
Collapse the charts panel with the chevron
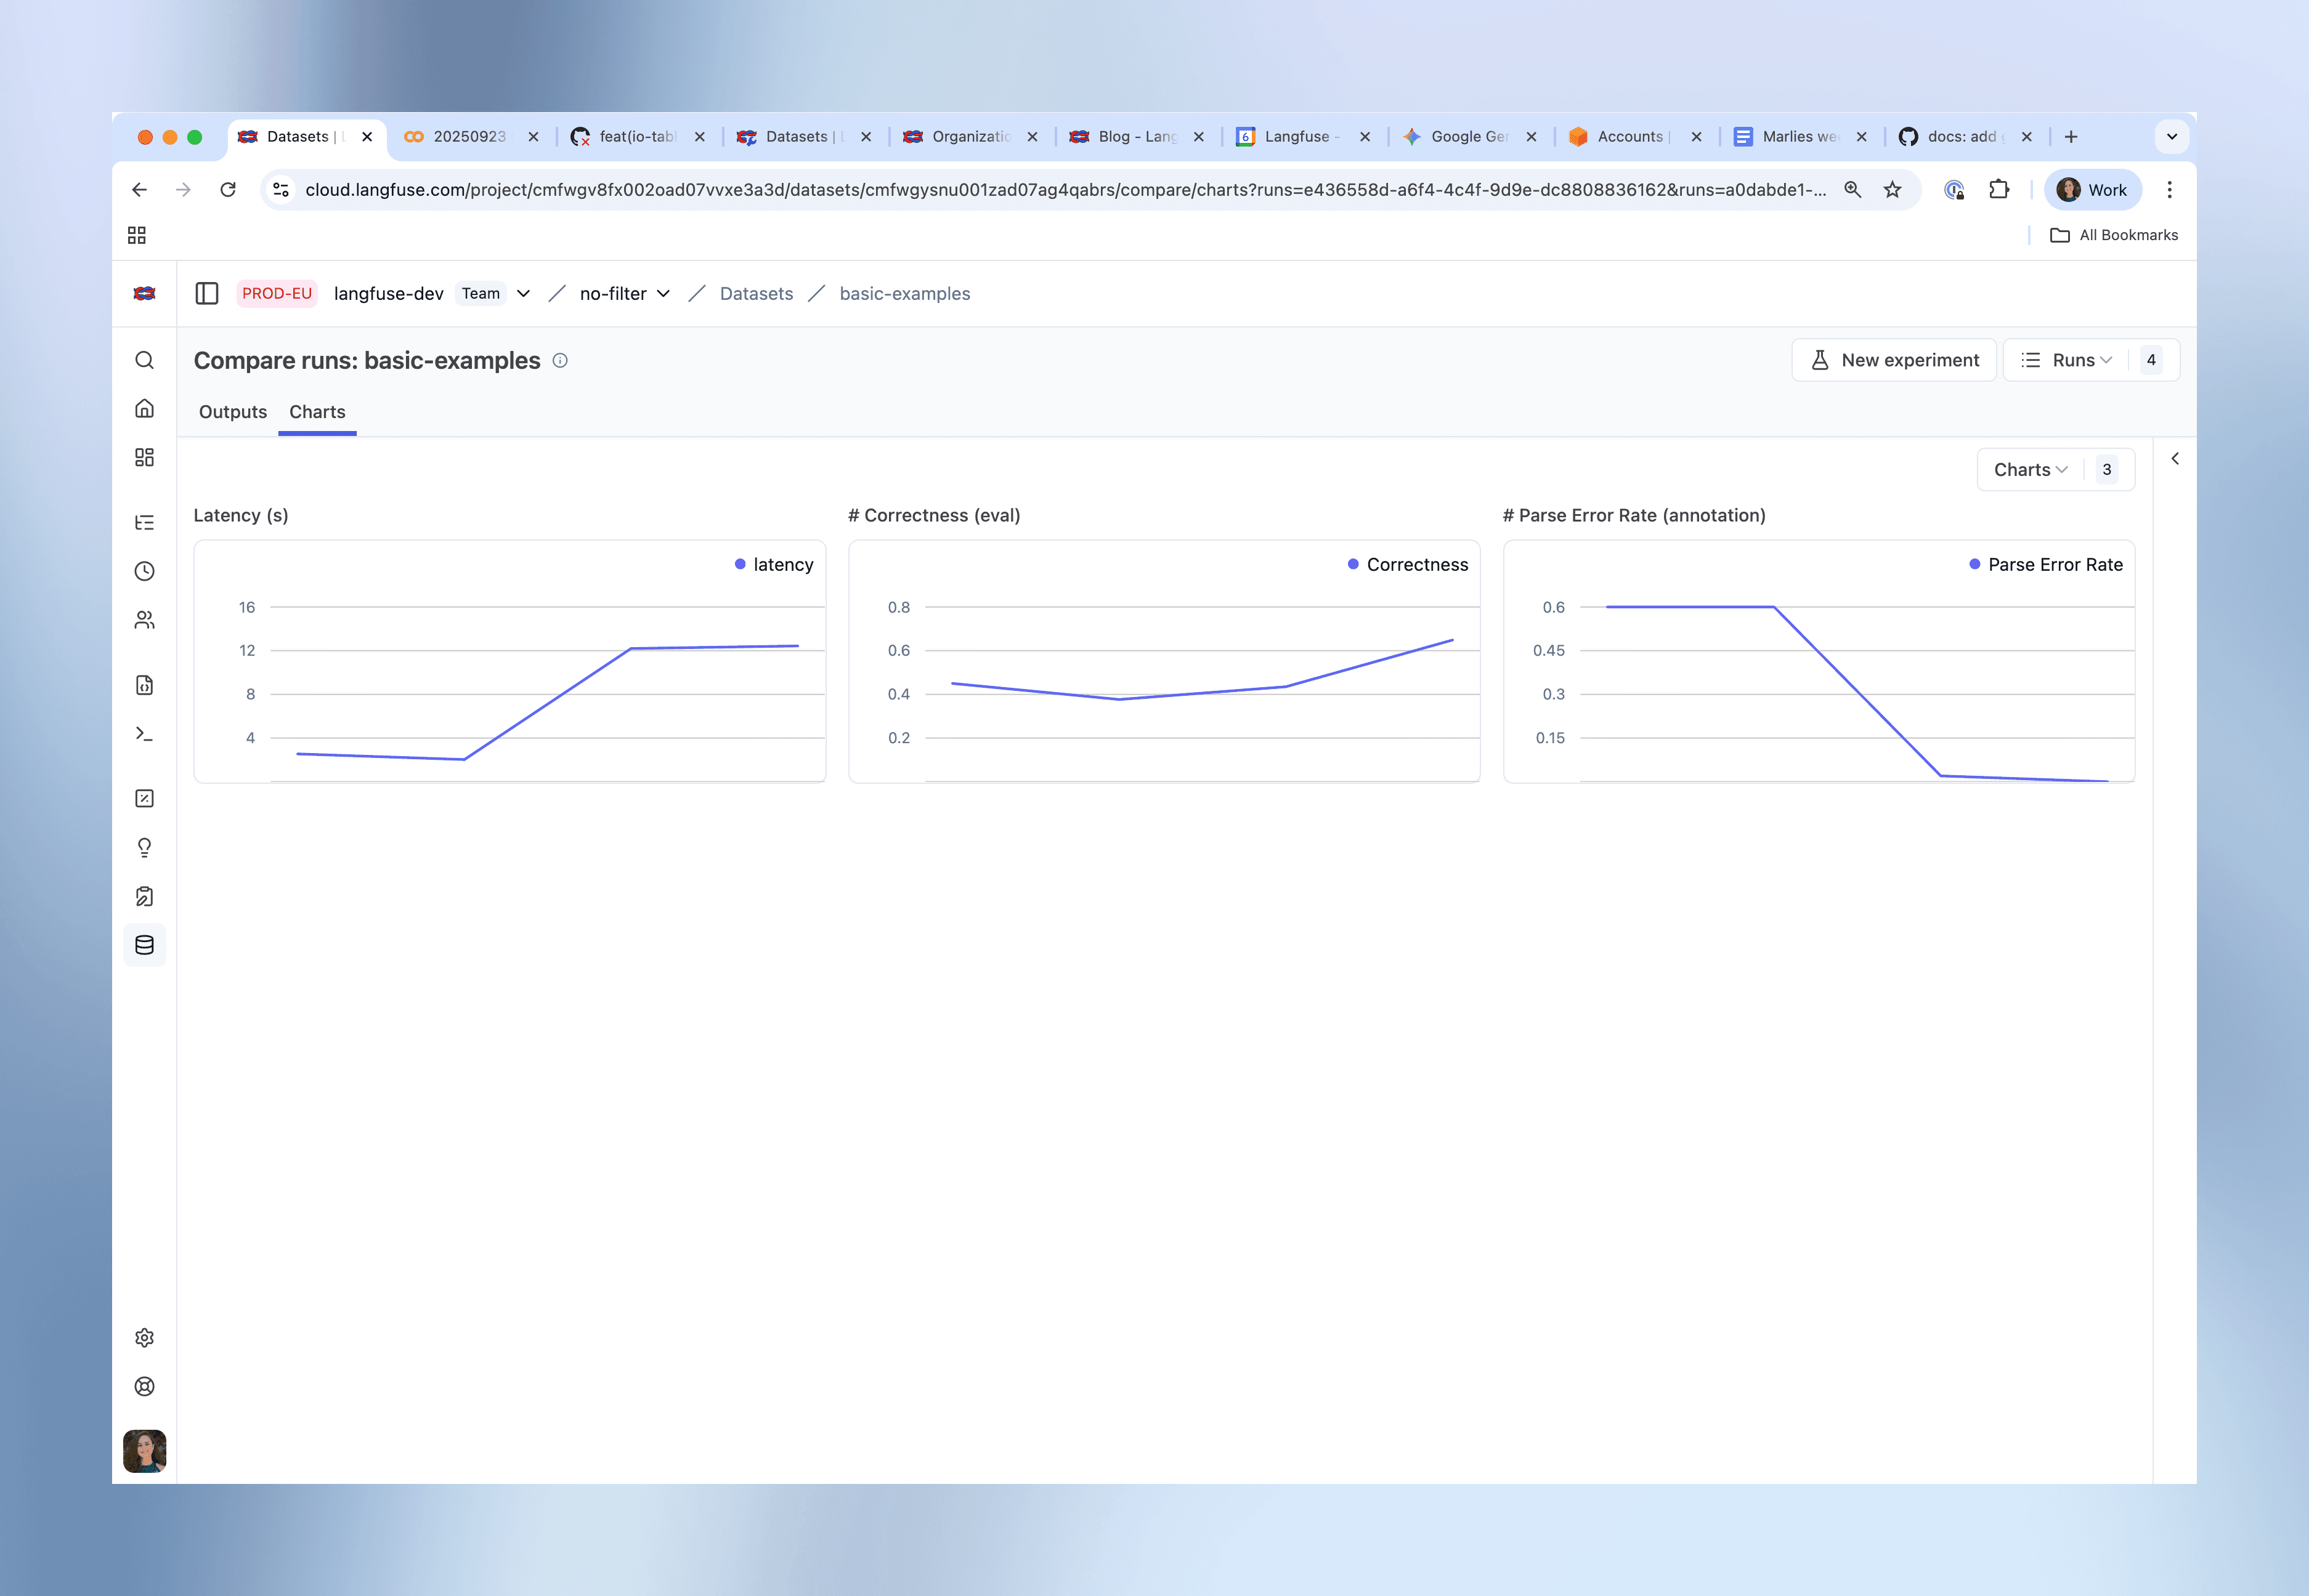pyautogui.click(x=2175, y=459)
